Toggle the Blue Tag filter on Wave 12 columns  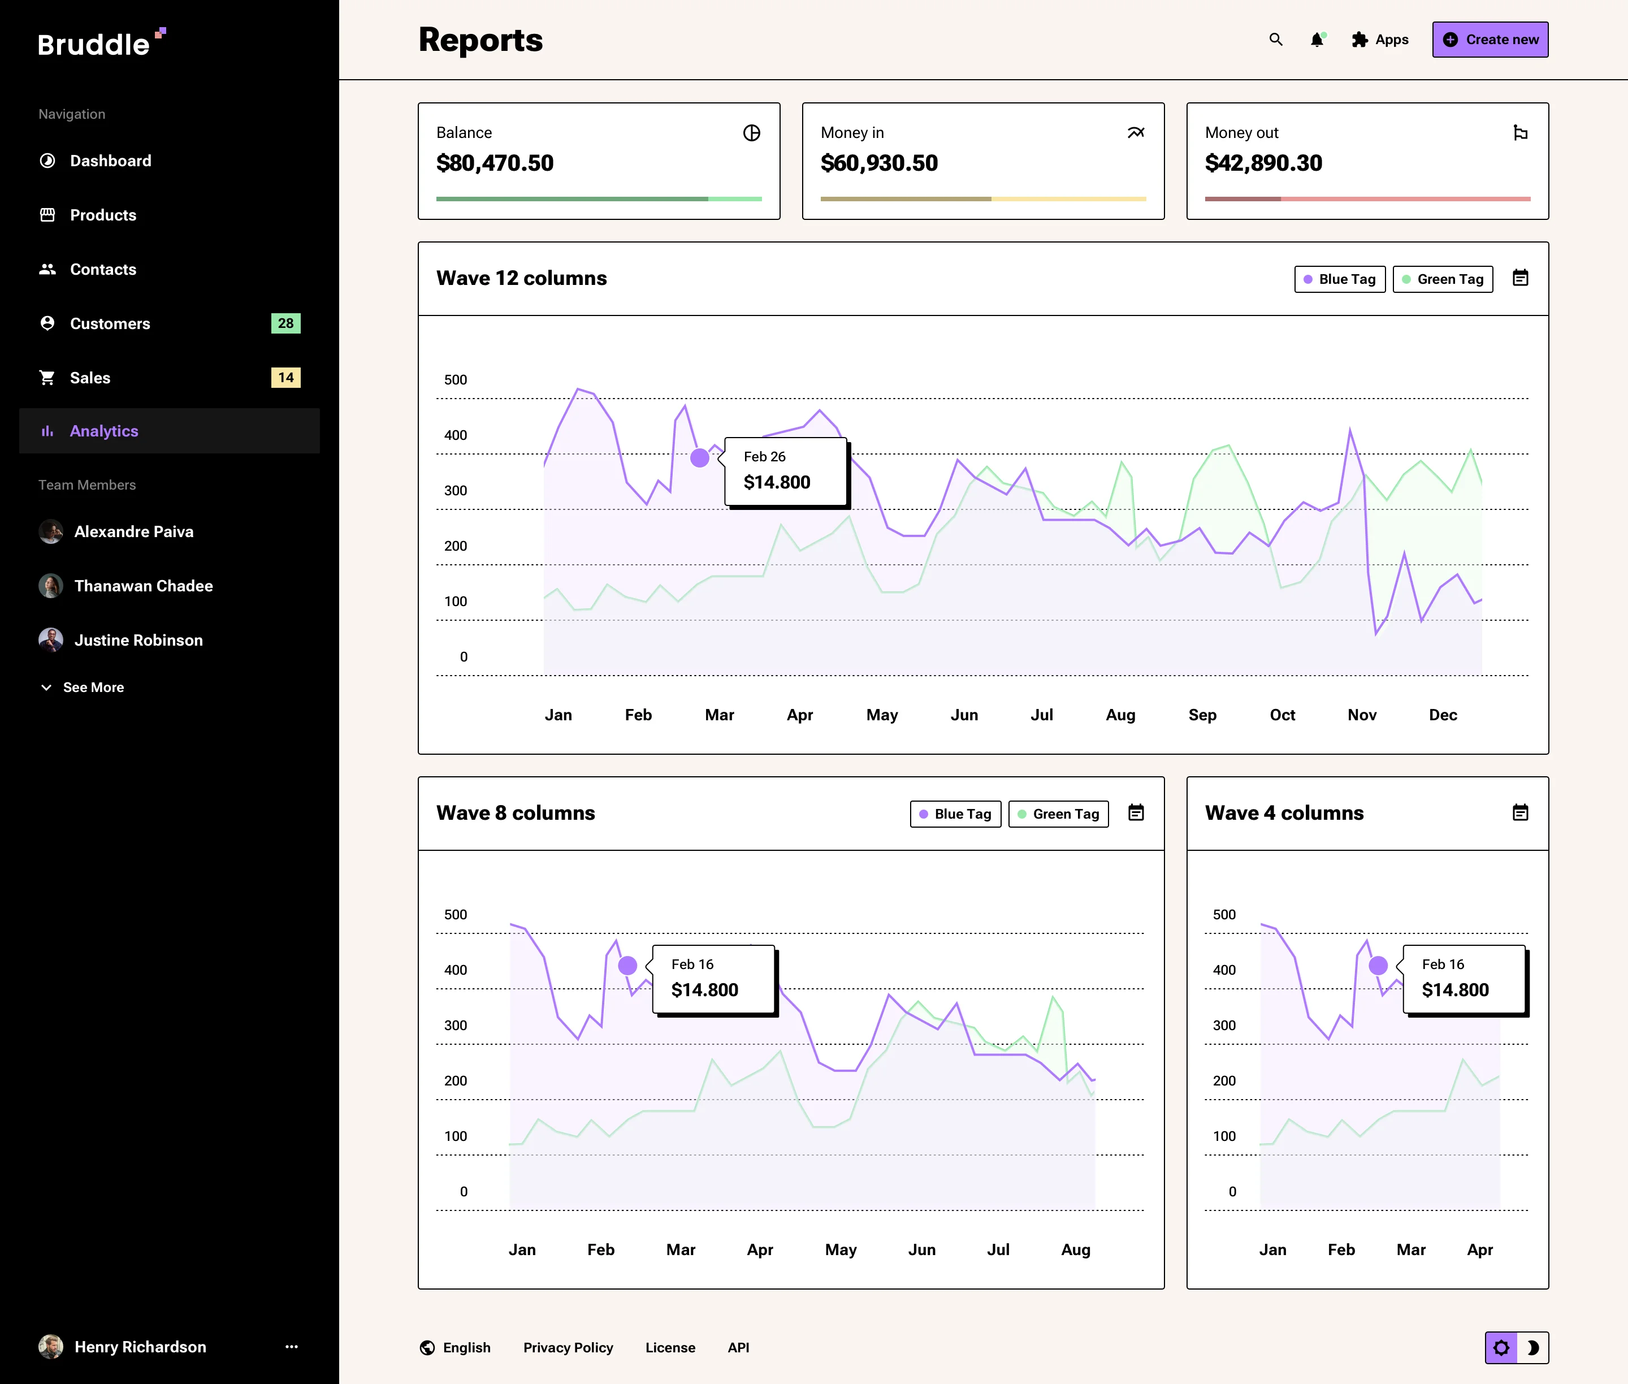pos(1339,279)
